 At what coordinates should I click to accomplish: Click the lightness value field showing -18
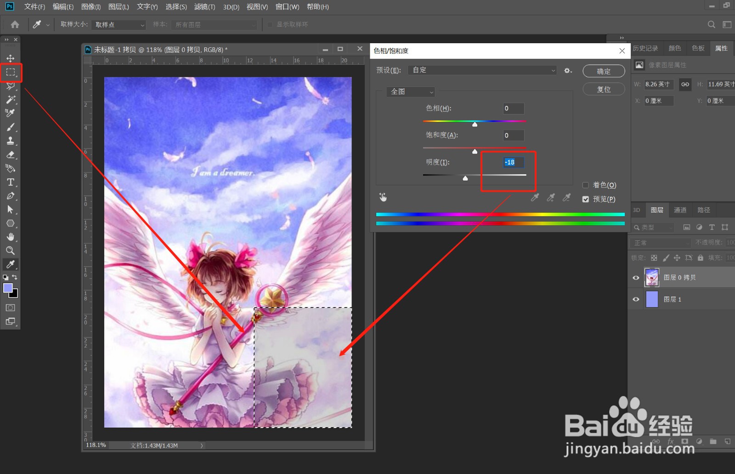point(514,162)
